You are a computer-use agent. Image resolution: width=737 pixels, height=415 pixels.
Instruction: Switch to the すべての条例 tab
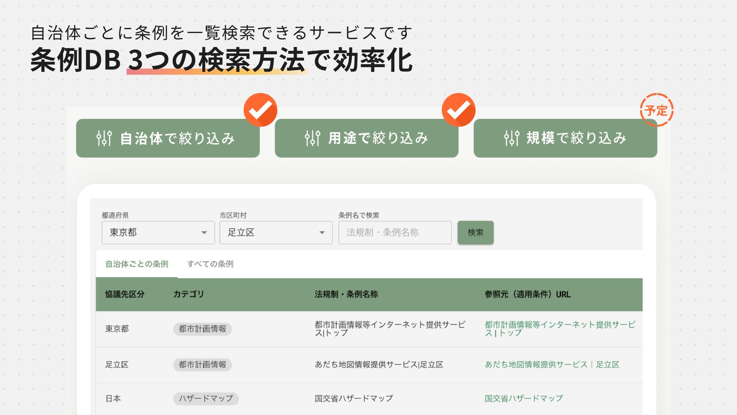[x=210, y=264]
